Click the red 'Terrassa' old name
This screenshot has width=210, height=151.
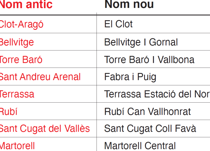click(17, 94)
